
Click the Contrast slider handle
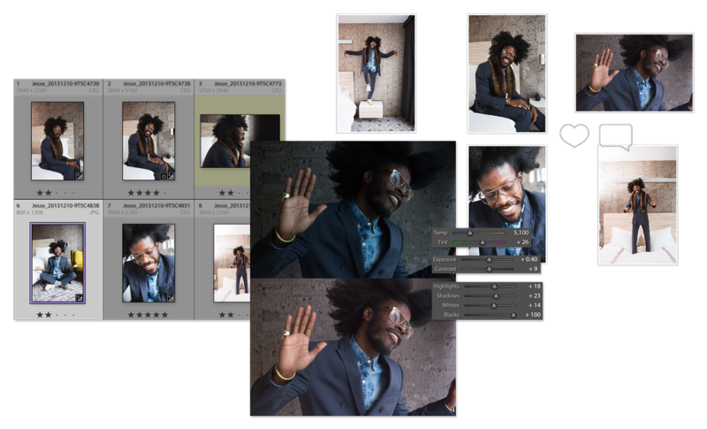pos(489,268)
